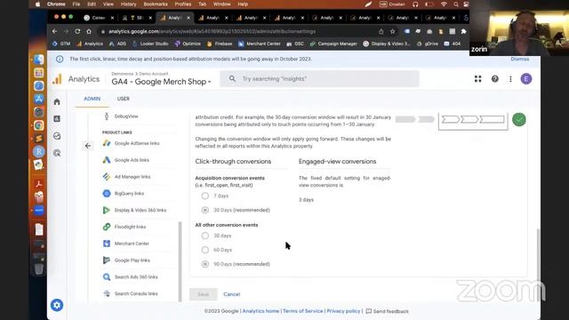Click the Ad Manager links icon
The width and height of the screenshot is (569, 320).
pos(107,177)
